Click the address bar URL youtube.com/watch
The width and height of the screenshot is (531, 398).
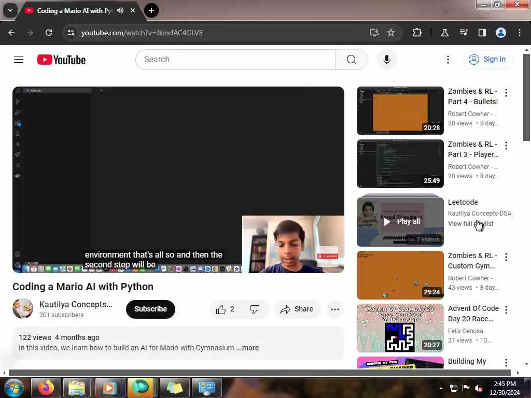(x=142, y=33)
